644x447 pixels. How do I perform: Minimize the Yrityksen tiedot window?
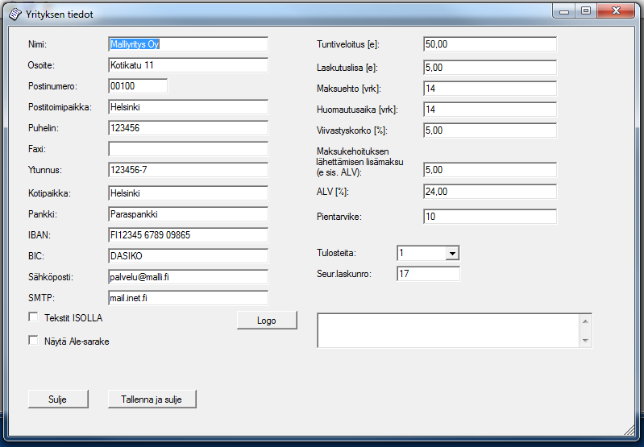(x=564, y=11)
